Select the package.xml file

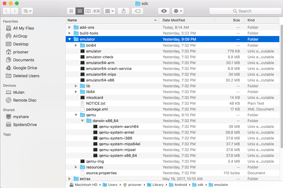click(x=172, y=109)
